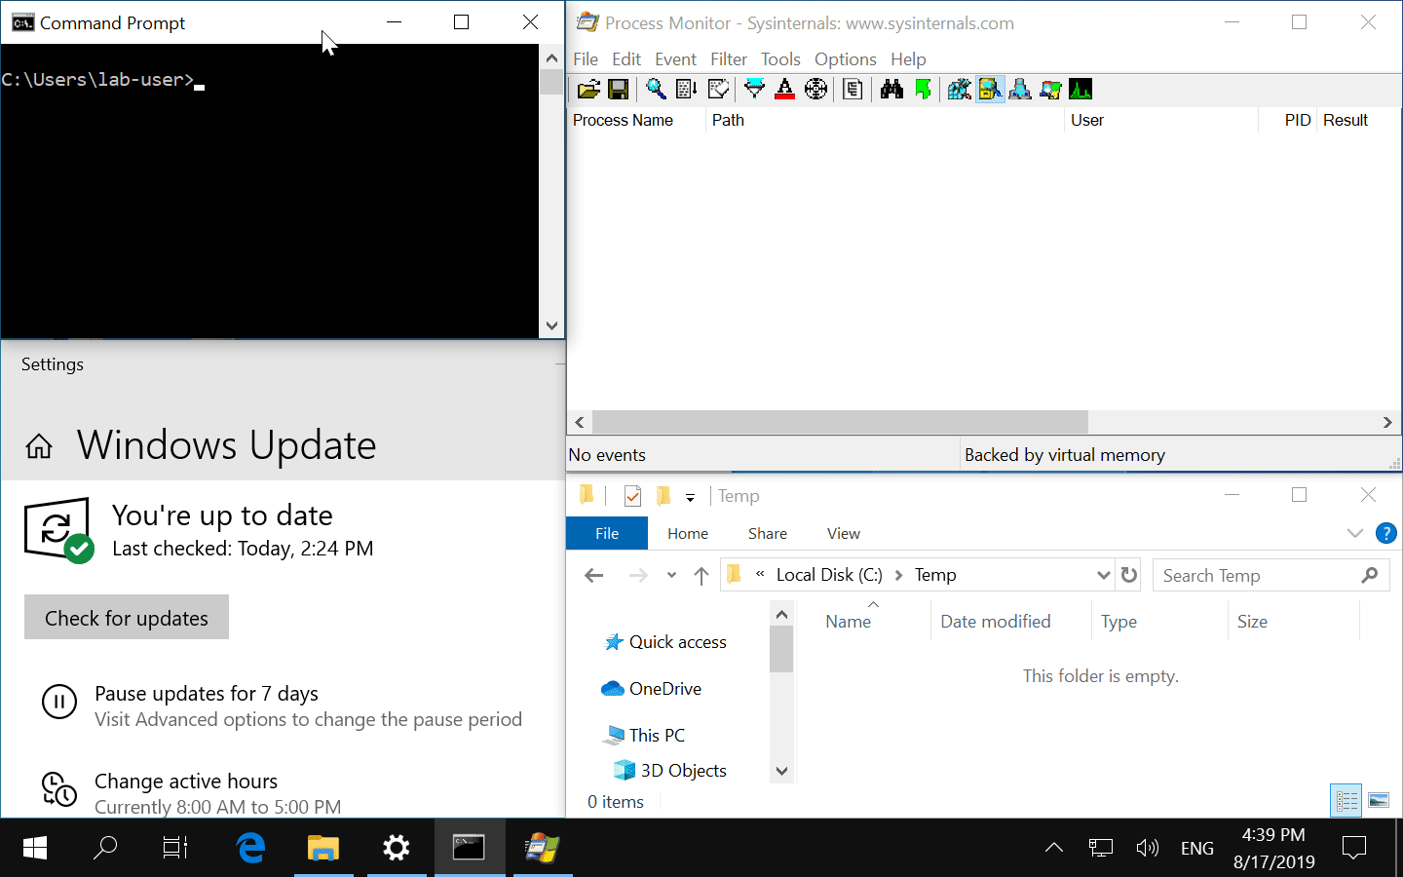Click the Find binoculars icon

[x=891, y=90]
